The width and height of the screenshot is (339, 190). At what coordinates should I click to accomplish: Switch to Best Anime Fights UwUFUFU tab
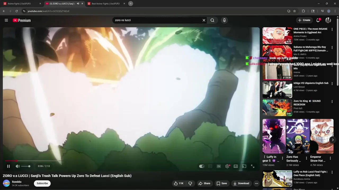[106, 4]
